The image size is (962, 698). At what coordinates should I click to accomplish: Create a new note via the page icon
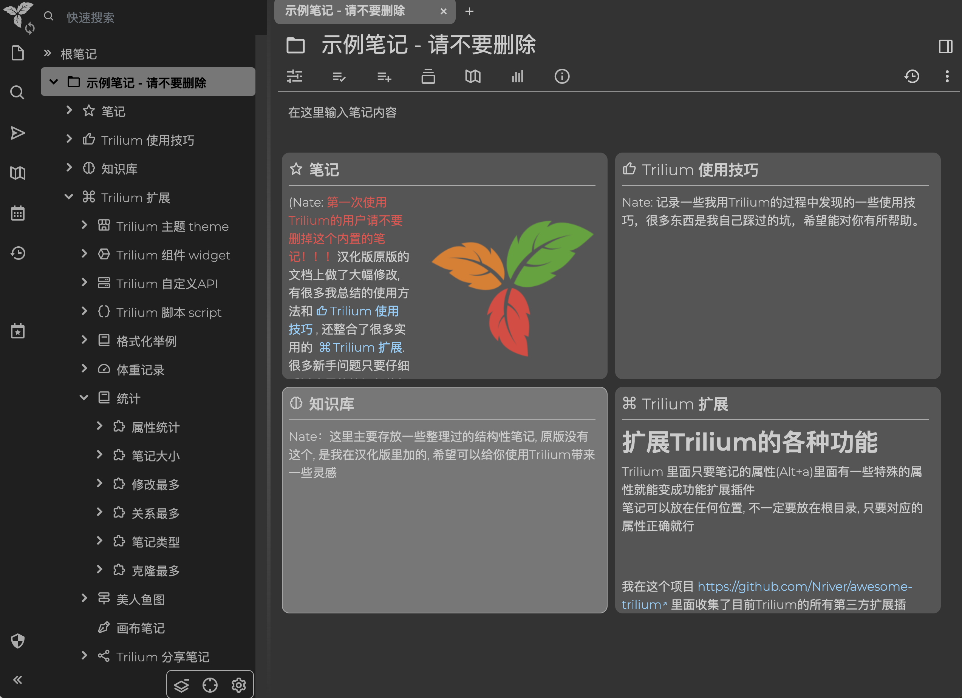pyautogui.click(x=17, y=53)
